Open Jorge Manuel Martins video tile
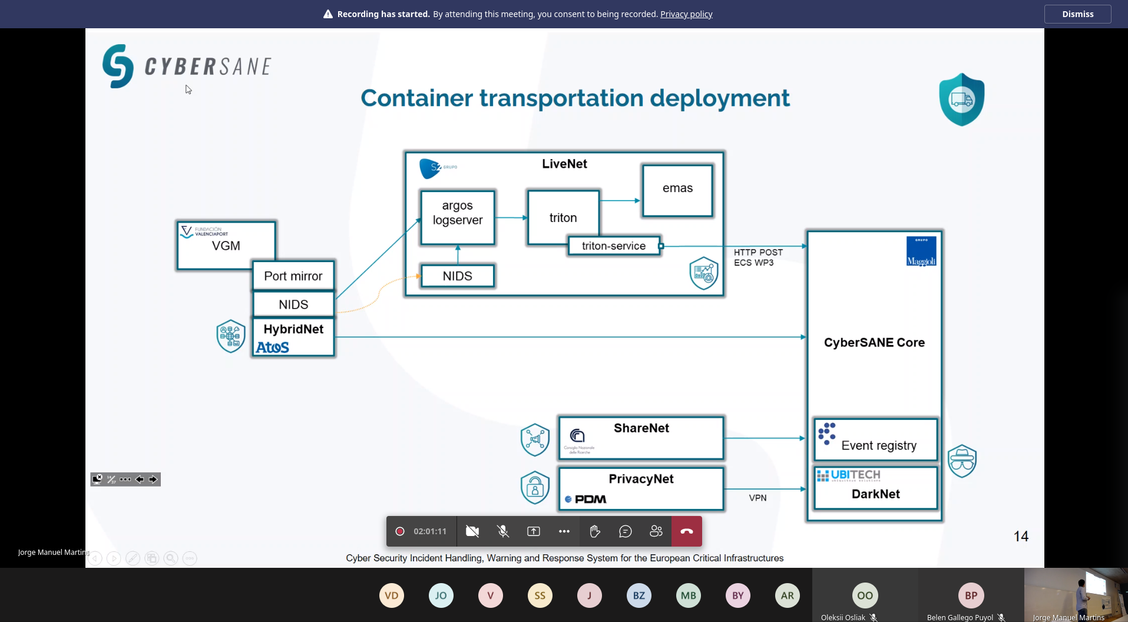 point(1076,595)
